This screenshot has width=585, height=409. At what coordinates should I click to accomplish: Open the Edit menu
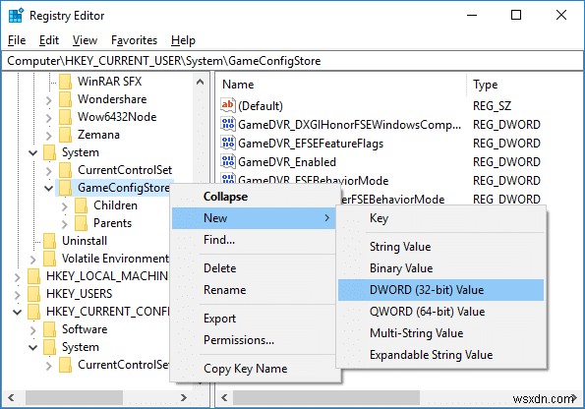(x=49, y=40)
